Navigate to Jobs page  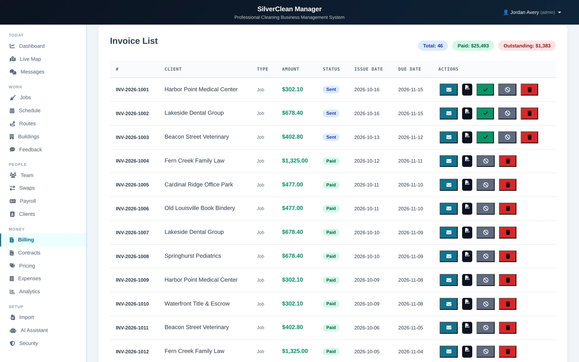[x=43, y=98]
